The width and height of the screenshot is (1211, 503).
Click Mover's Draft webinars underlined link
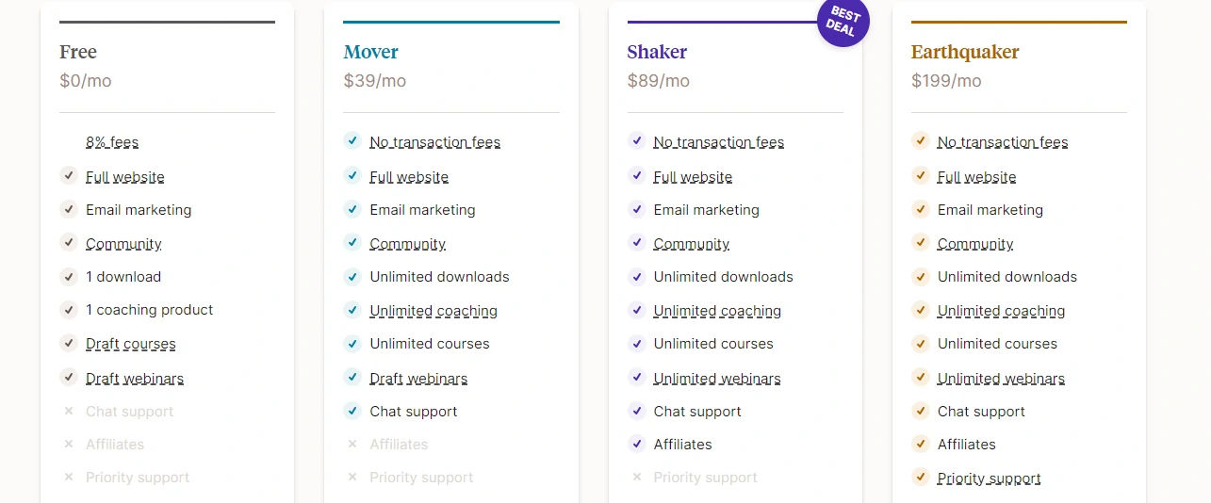418,379
